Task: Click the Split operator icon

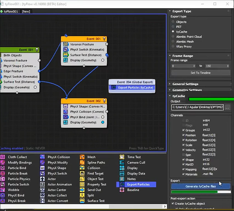Action: (x=82, y=195)
